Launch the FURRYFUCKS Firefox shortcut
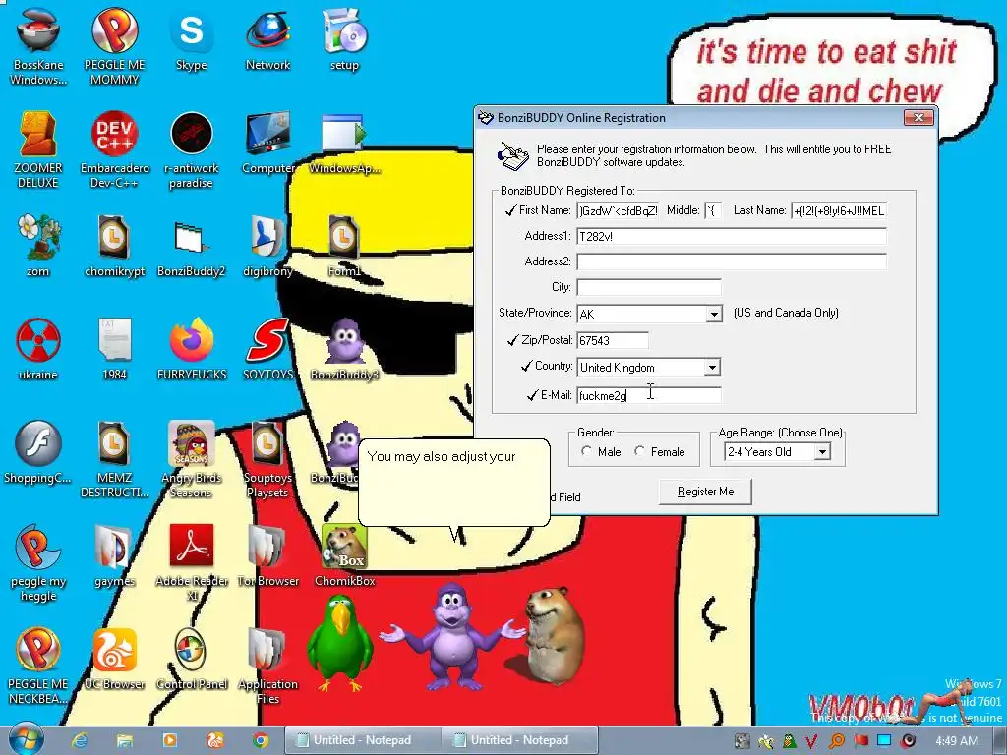 pos(192,349)
